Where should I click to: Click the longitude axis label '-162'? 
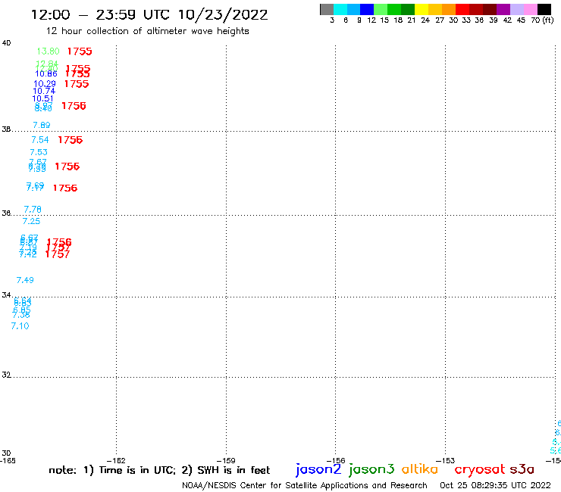(x=116, y=460)
